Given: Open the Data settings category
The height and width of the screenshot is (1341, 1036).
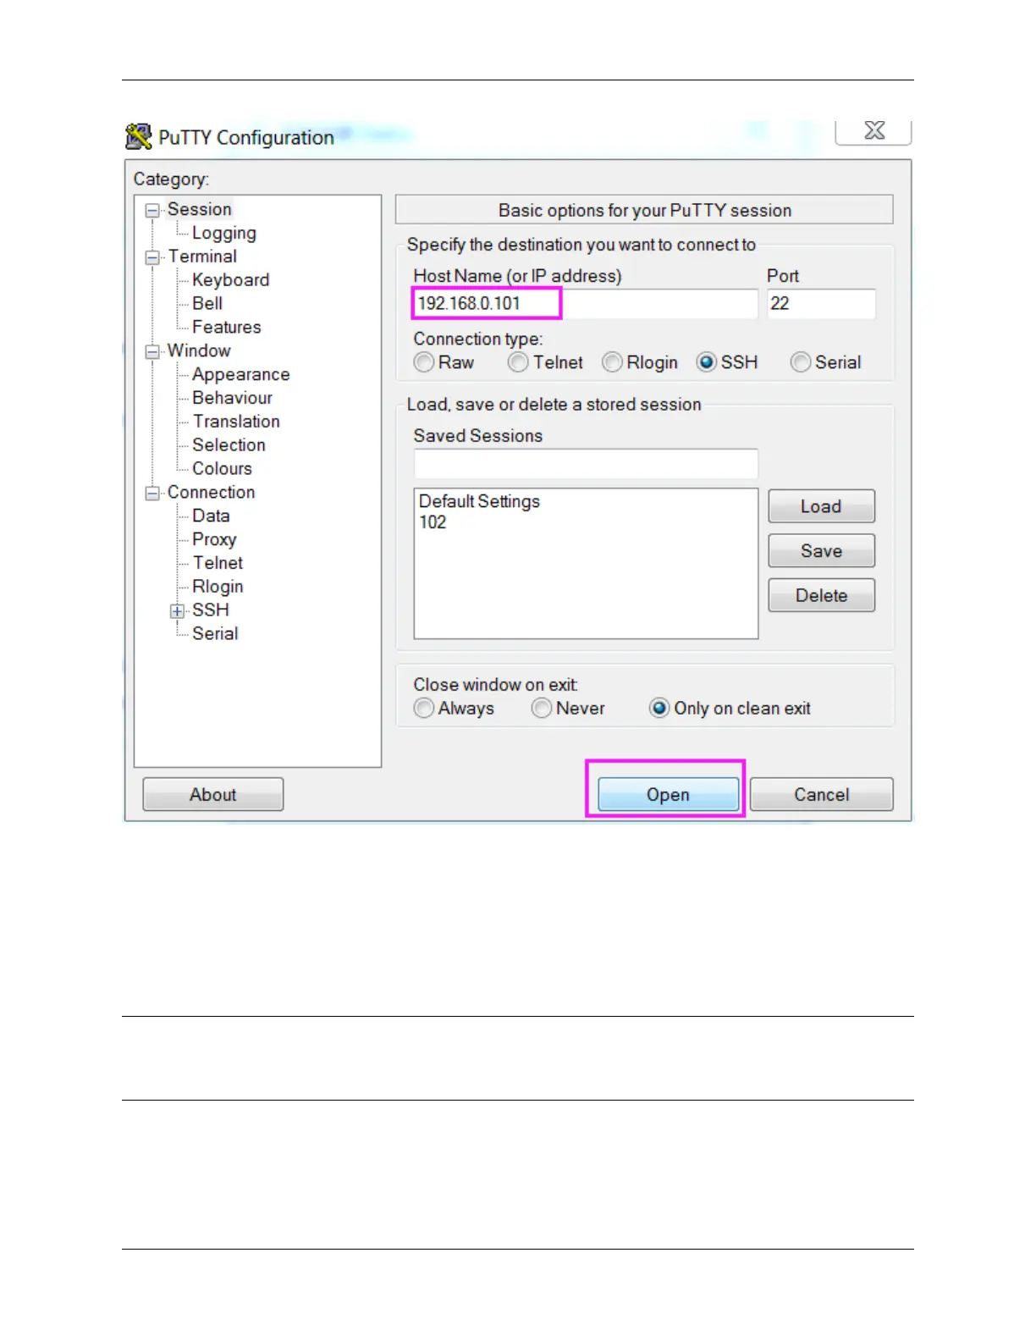Looking at the screenshot, I should click(211, 516).
